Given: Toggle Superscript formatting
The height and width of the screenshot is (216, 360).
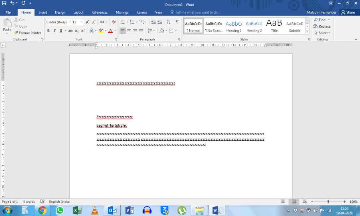Looking at the screenshot, I should 83,30.
